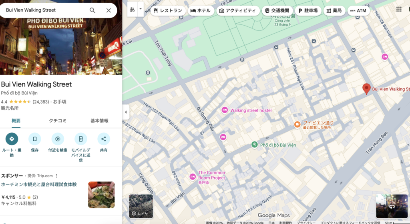Open directions with the ルート・乗換 icon
Viewport: 410px width, 224px height.
(12, 139)
